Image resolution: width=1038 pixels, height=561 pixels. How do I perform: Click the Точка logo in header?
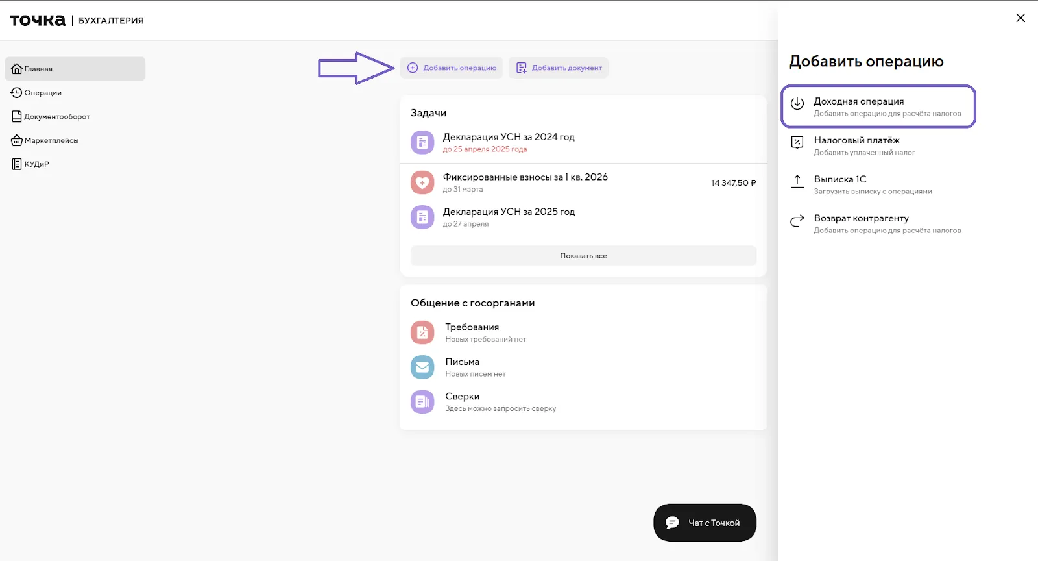pyautogui.click(x=38, y=21)
